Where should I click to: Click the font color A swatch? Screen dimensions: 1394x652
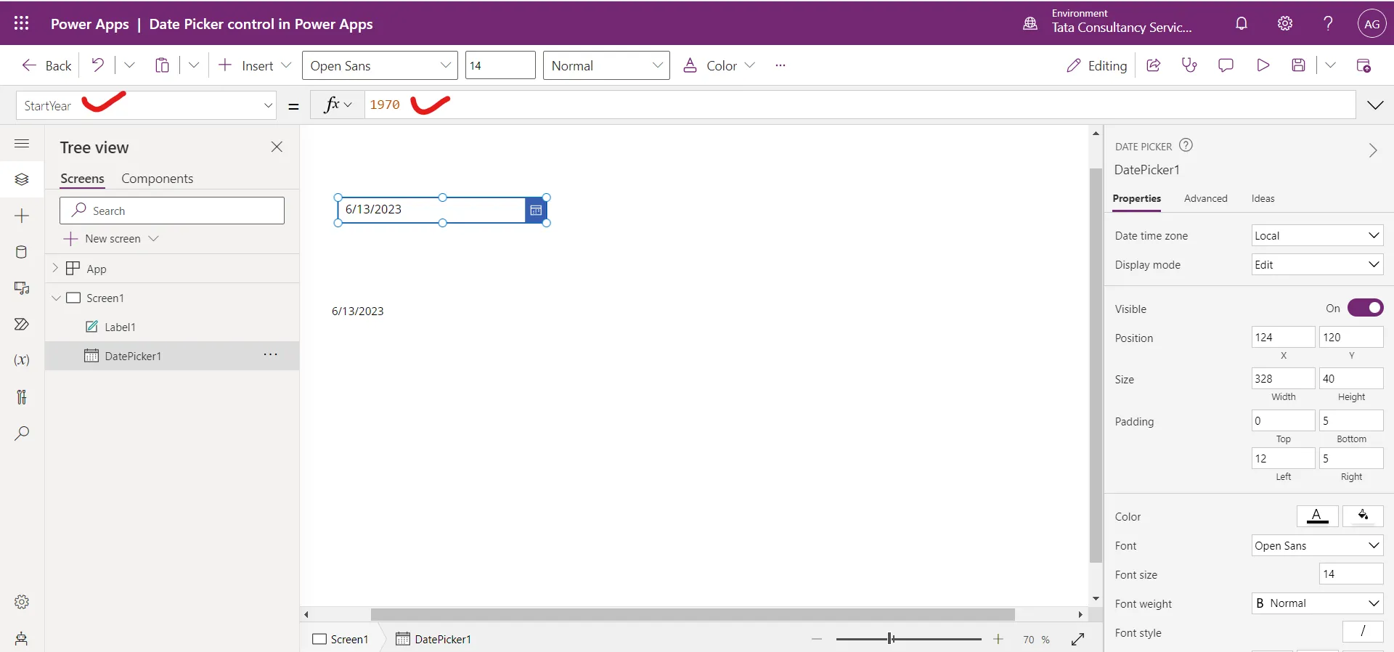click(1317, 516)
